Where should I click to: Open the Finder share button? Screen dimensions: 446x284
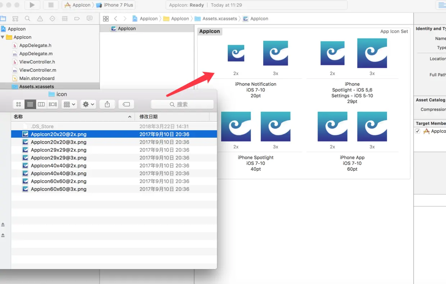point(107,104)
